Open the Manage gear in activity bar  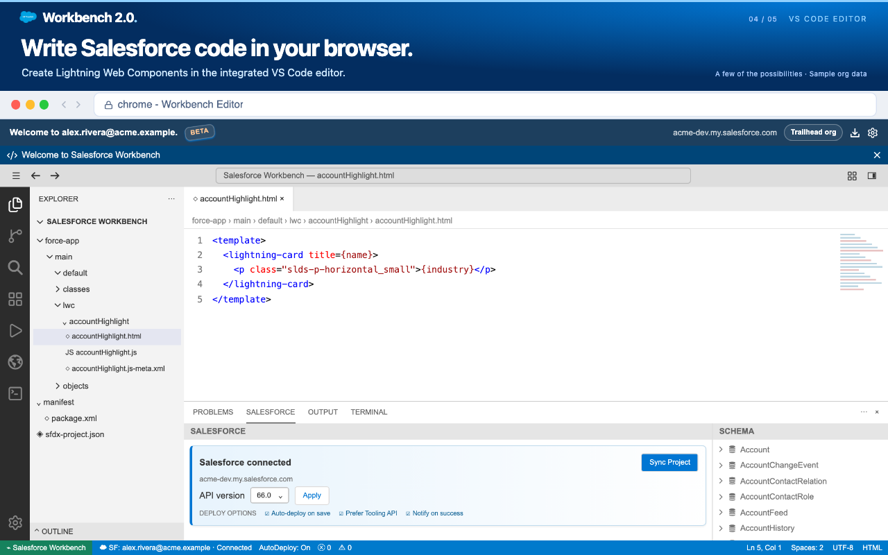click(15, 522)
